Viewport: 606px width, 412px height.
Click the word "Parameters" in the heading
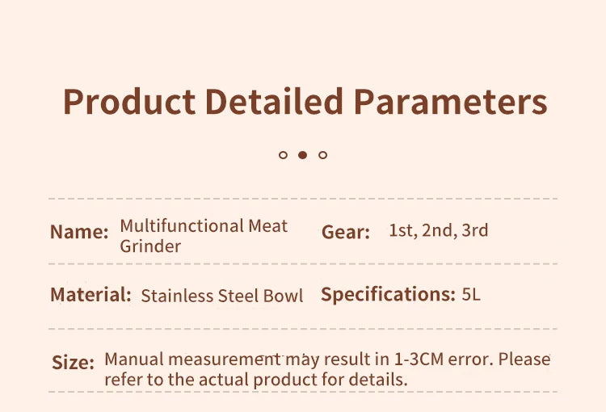click(x=450, y=103)
